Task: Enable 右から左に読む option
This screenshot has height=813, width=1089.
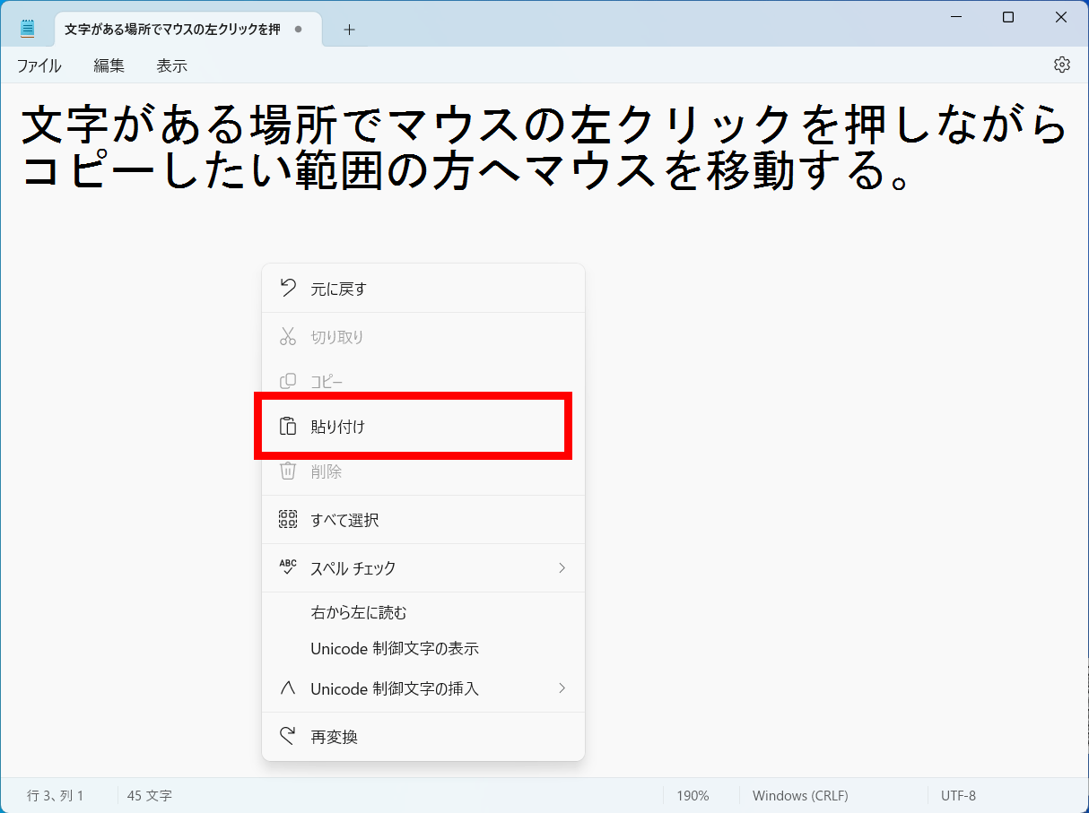Action: [360, 612]
